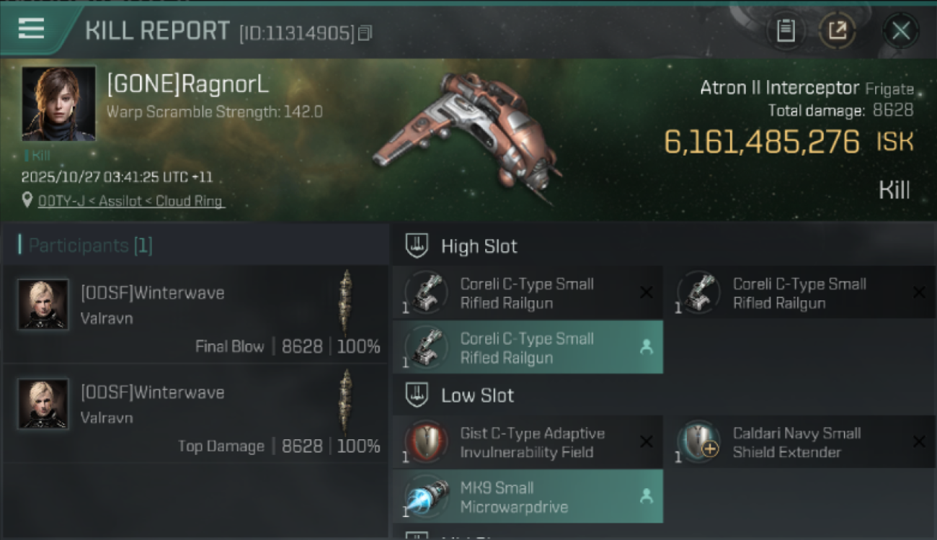
Task: Click the Gist C-Type Adaptive Invulnerability Field
Action: tap(528, 443)
